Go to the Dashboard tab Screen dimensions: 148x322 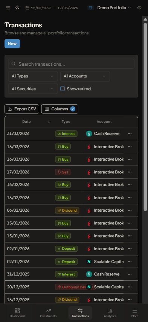click(x=17, y=313)
